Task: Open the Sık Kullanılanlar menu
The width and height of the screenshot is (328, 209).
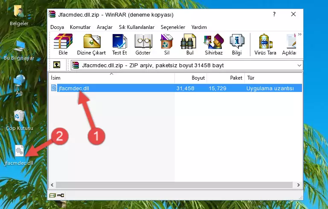Action: (136, 27)
